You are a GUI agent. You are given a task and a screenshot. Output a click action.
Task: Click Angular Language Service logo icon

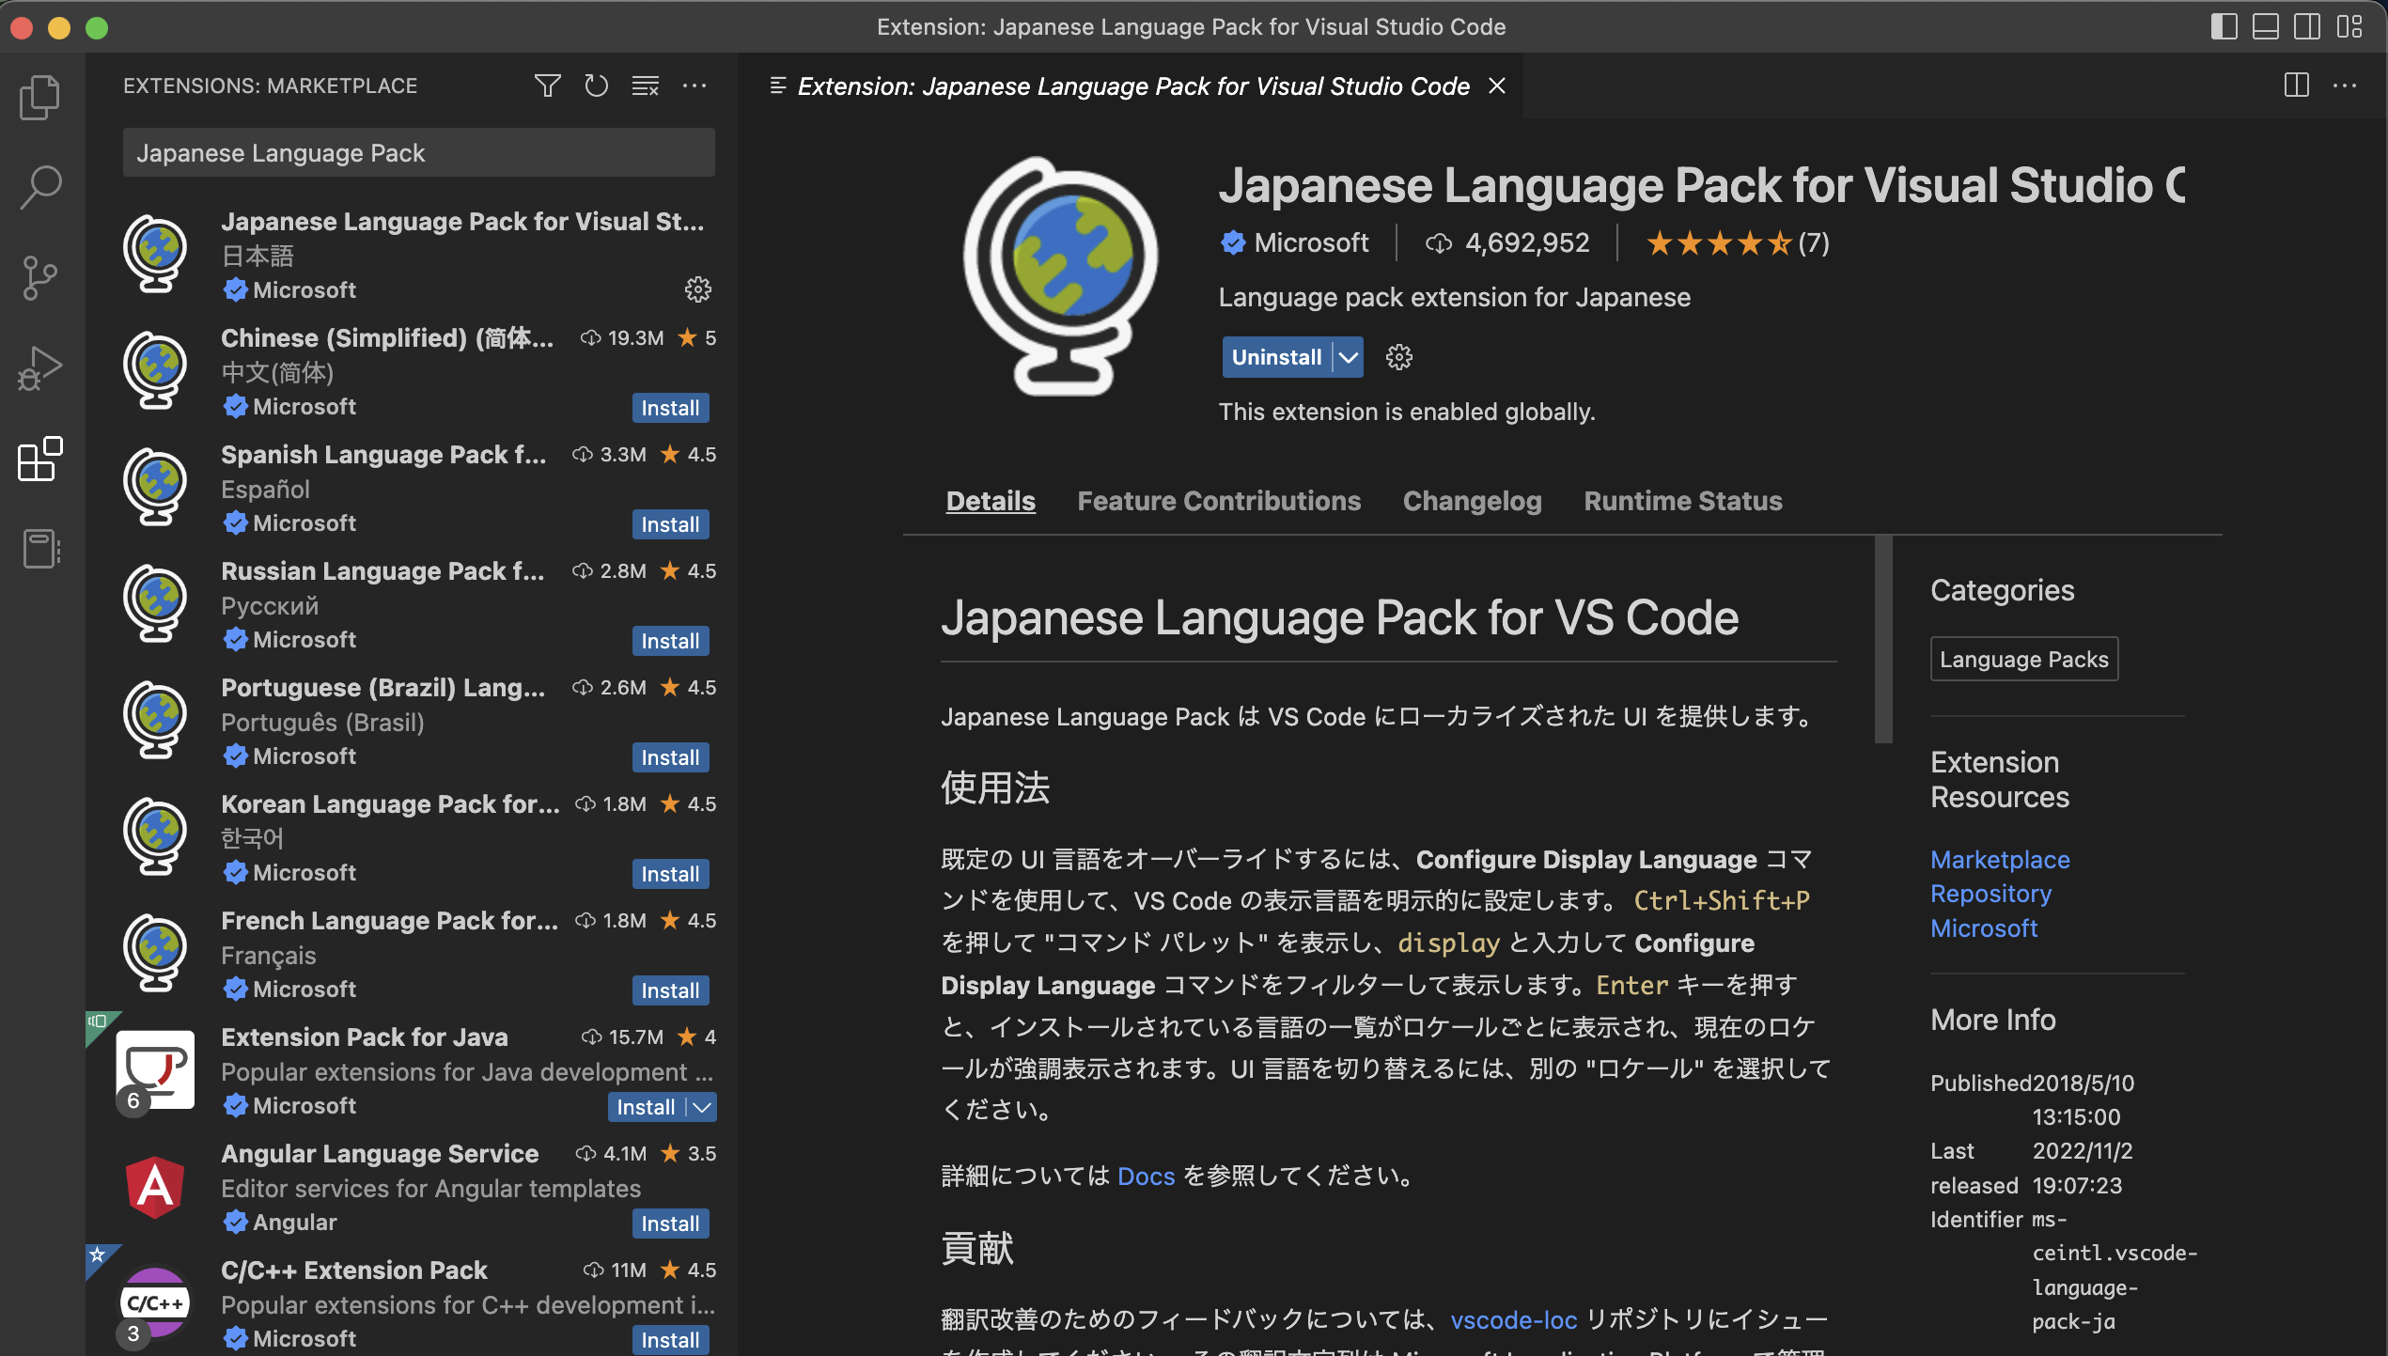click(x=155, y=1188)
